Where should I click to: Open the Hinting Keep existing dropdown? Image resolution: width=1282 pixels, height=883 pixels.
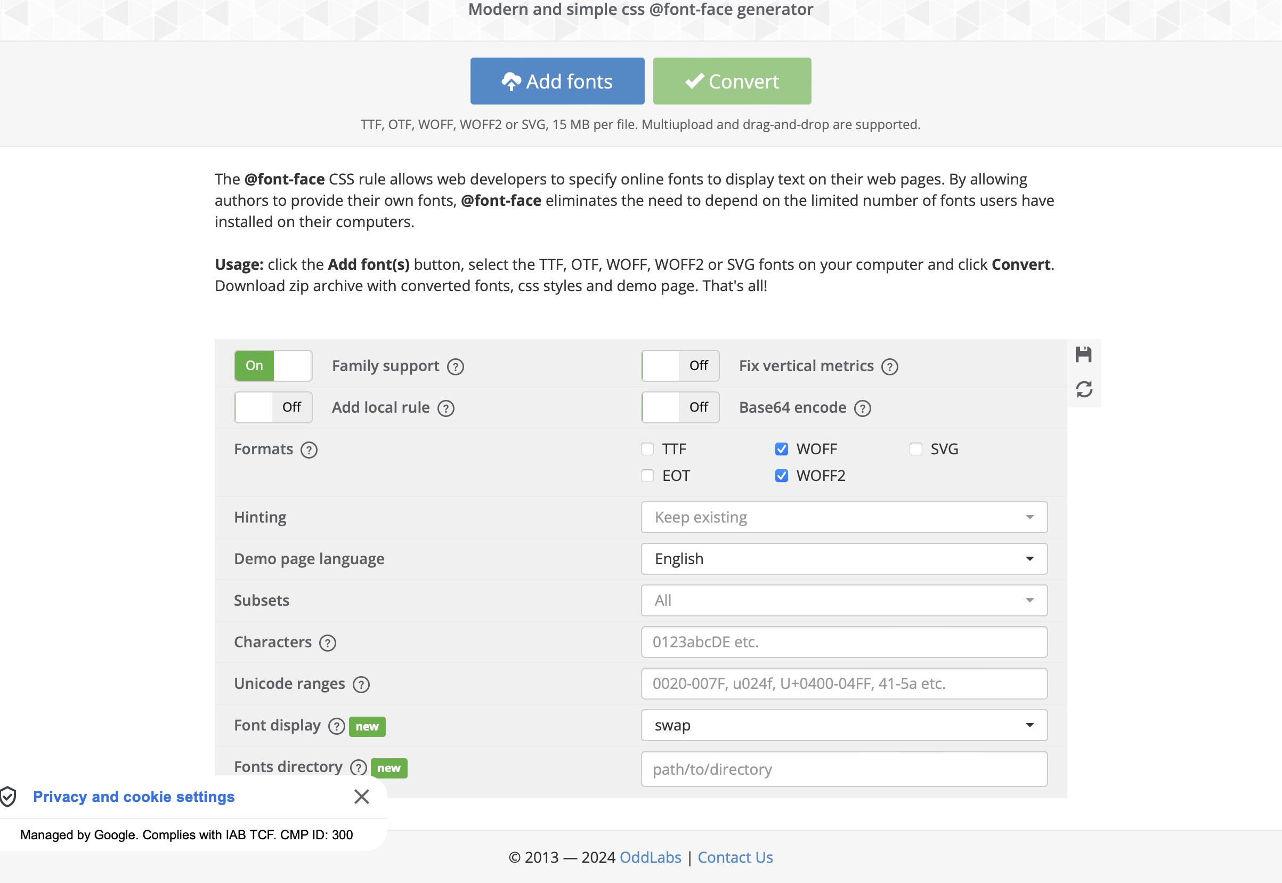tap(843, 517)
